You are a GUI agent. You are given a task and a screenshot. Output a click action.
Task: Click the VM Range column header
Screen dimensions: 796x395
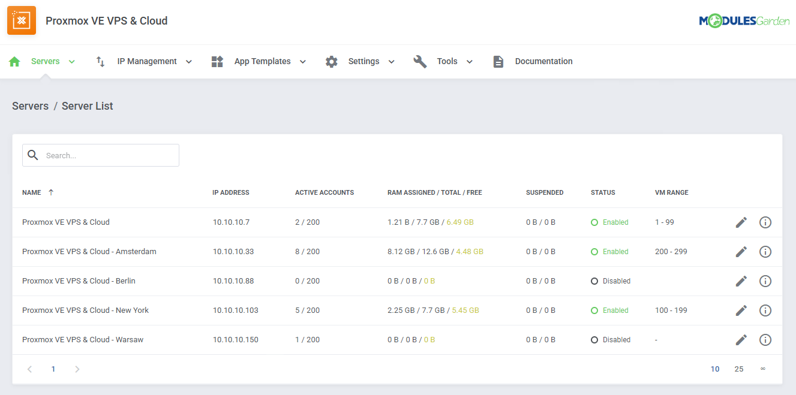(672, 192)
